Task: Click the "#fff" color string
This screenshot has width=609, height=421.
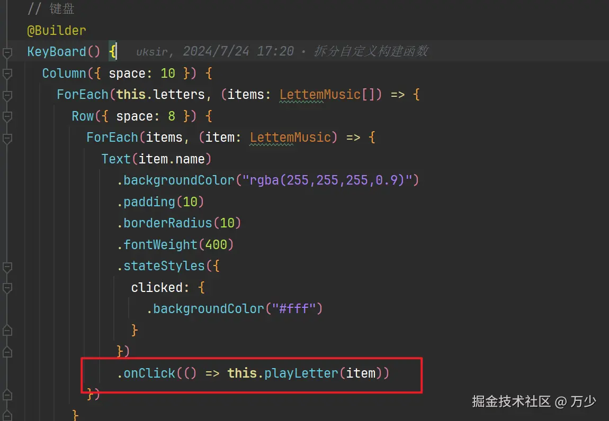Action: click(x=293, y=309)
